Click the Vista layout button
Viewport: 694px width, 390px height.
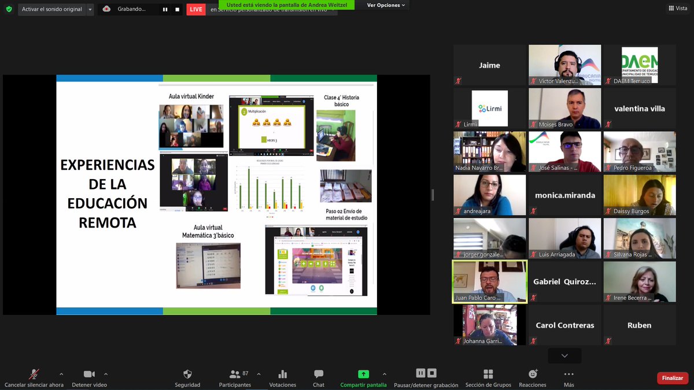(x=677, y=9)
